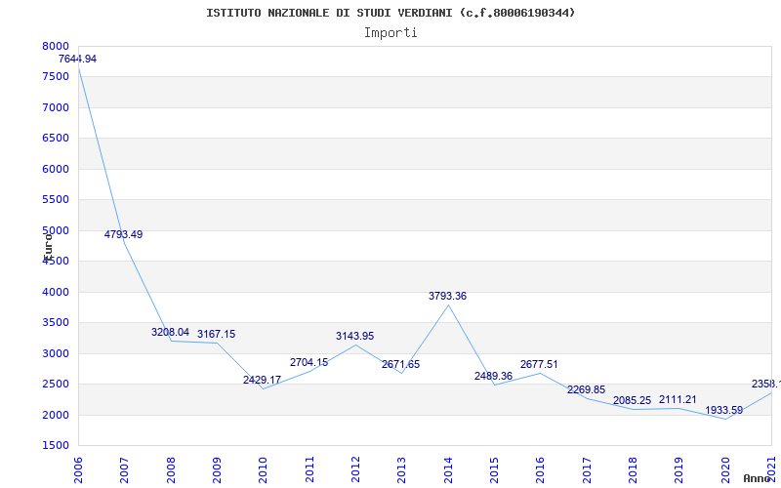Click y-axis tick 7500
The image size is (781, 488).
coord(56,77)
